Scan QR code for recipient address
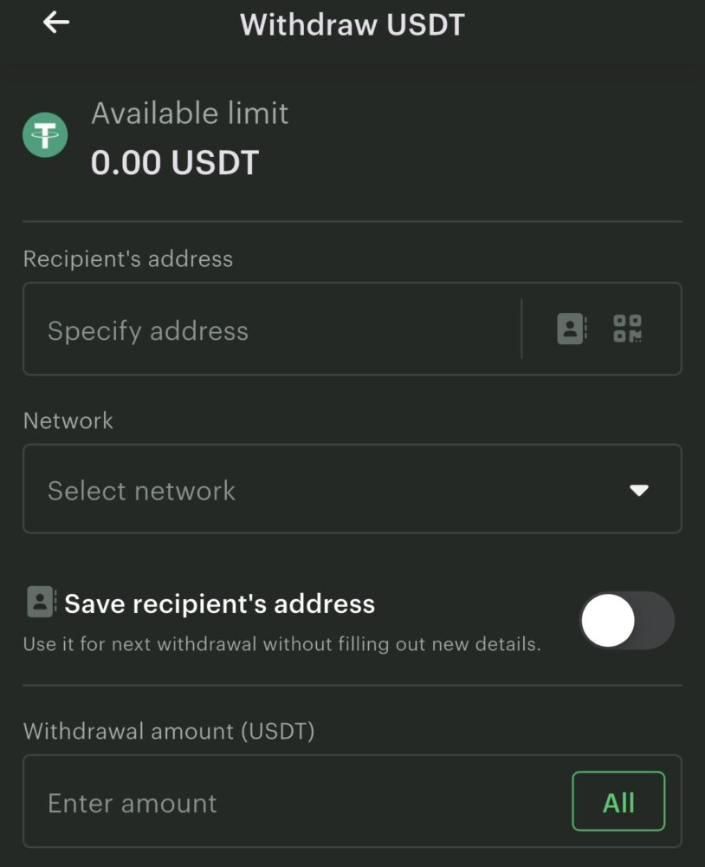This screenshot has width=705, height=867. pyautogui.click(x=628, y=329)
